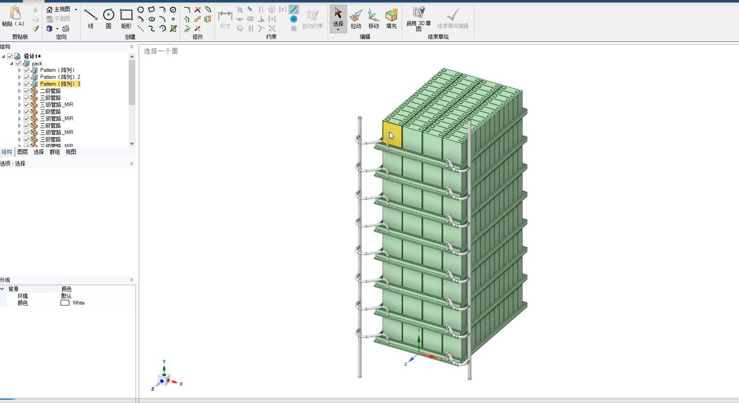Click pin icon of 结构 panel
The image size is (739, 403).
point(132,47)
